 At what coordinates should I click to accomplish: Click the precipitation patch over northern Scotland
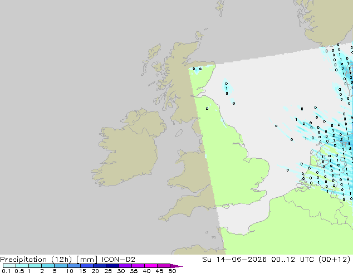coord(199,69)
